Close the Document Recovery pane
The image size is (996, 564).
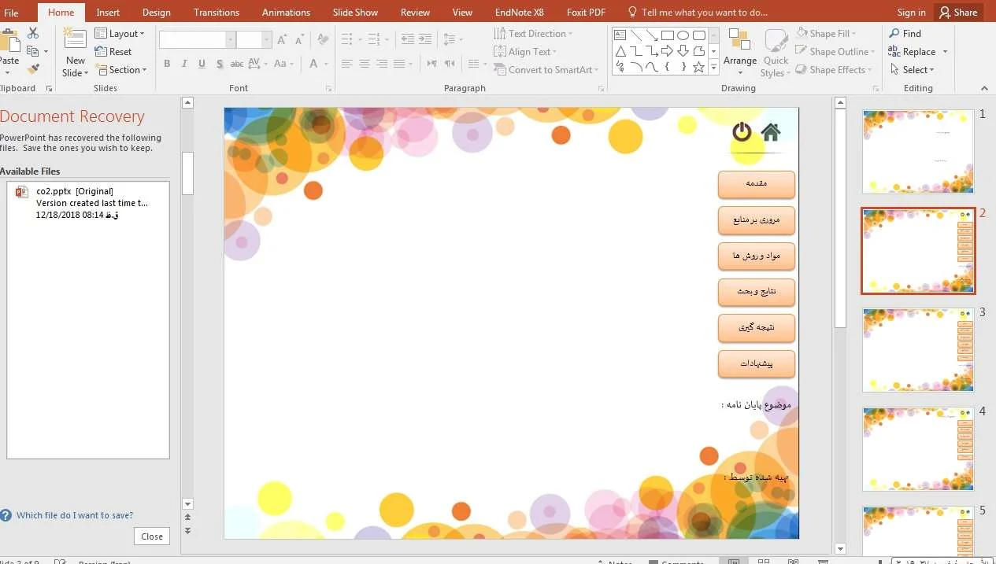pyautogui.click(x=152, y=536)
